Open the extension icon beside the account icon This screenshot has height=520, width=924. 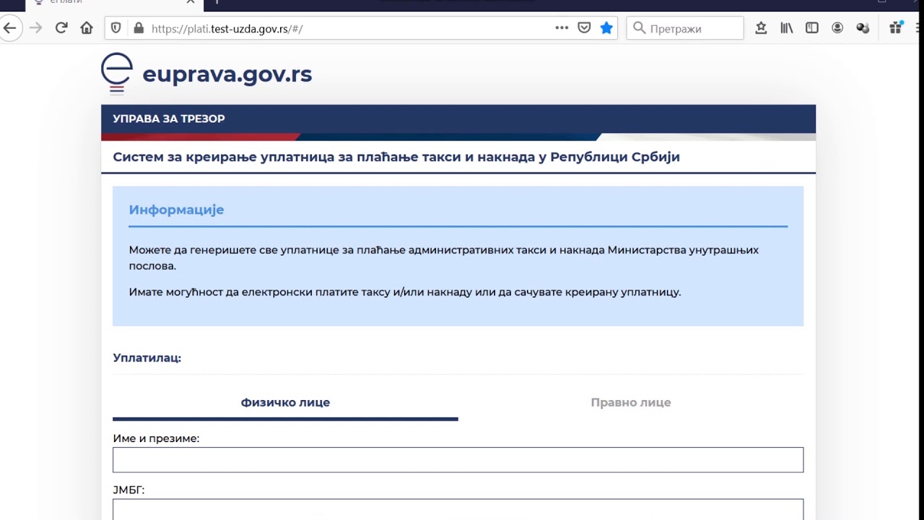(863, 28)
